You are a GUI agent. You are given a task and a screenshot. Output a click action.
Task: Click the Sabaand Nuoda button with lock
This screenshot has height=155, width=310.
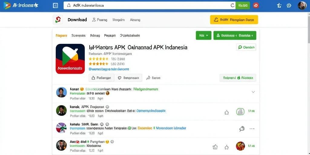(x=238, y=78)
